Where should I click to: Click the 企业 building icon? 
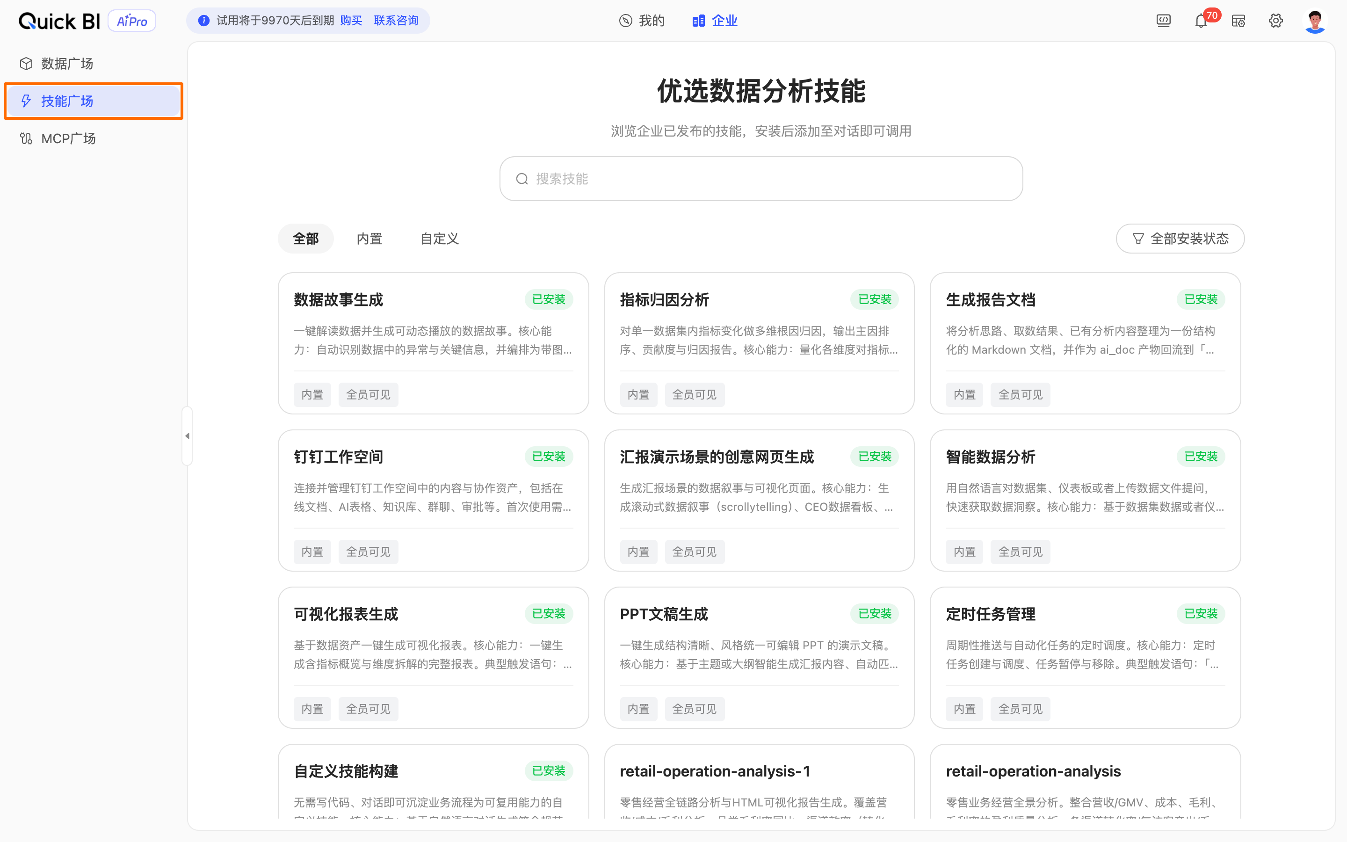(699, 21)
